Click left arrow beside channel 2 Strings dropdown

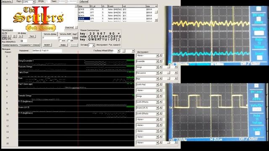[161, 67]
